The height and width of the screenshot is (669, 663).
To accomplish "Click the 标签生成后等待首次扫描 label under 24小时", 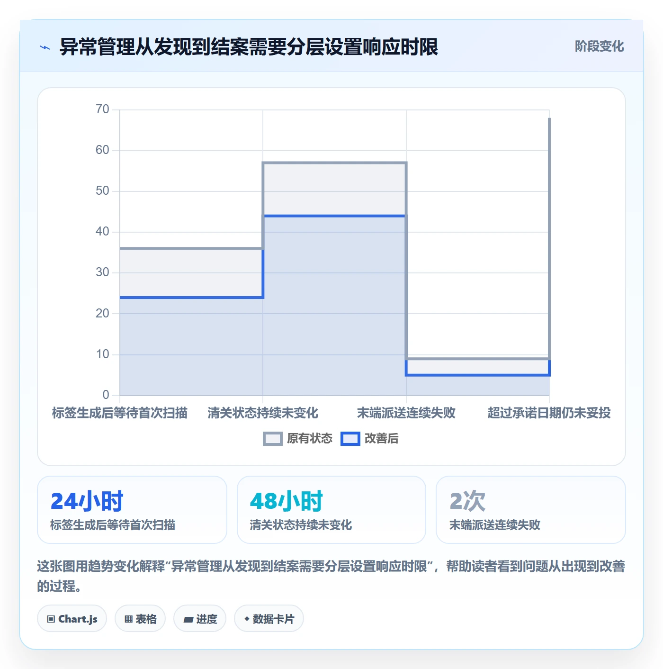I will click(113, 525).
